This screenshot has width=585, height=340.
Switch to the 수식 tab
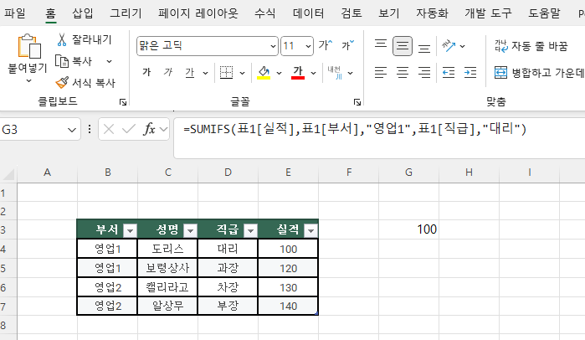265,13
